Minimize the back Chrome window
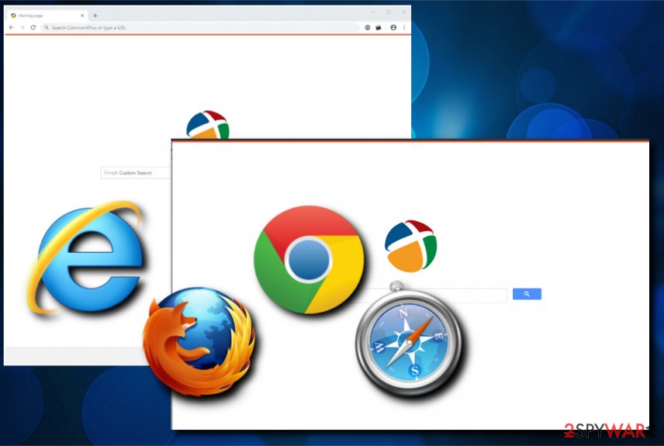The image size is (664, 446). tap(373, 12)
